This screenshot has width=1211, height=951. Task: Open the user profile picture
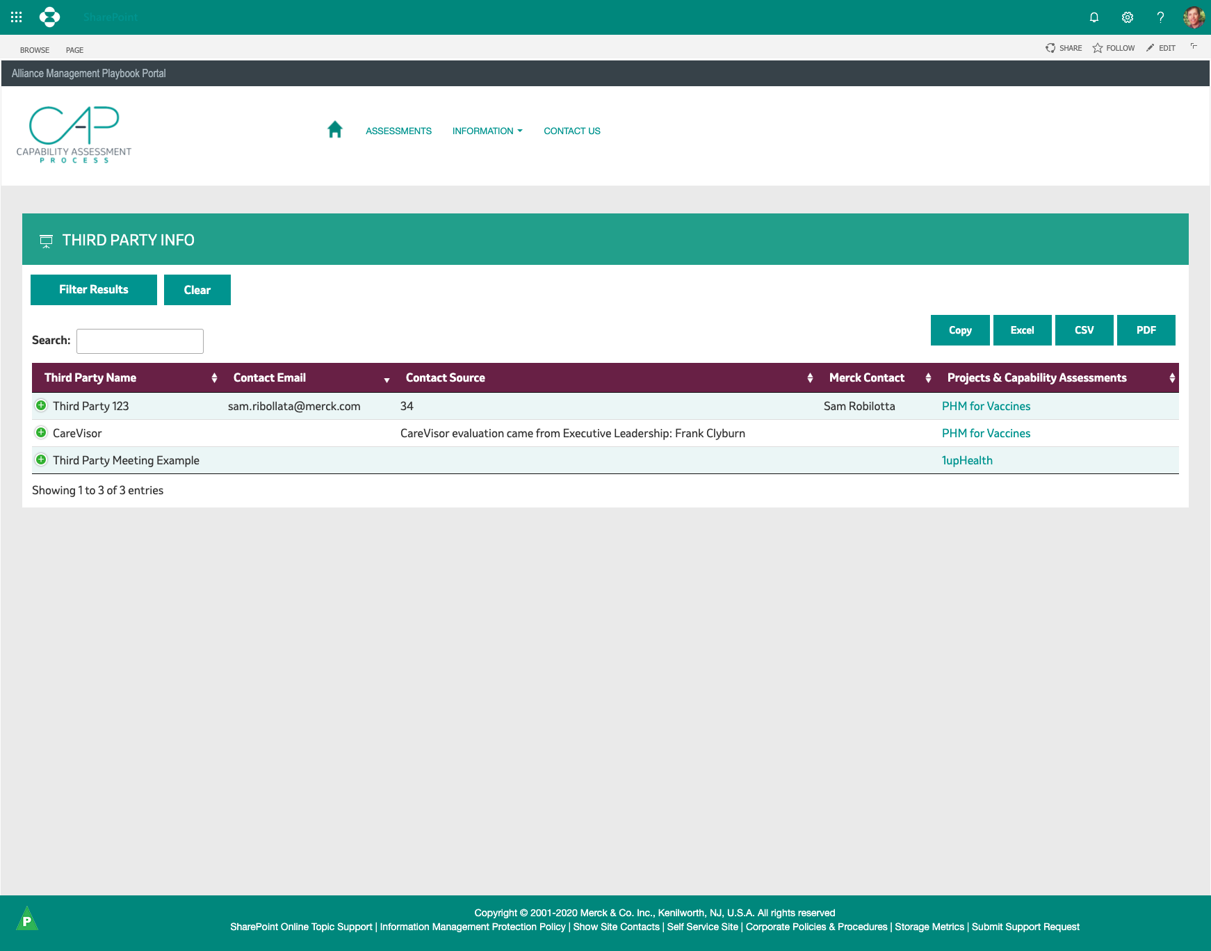coord(1194,17)
